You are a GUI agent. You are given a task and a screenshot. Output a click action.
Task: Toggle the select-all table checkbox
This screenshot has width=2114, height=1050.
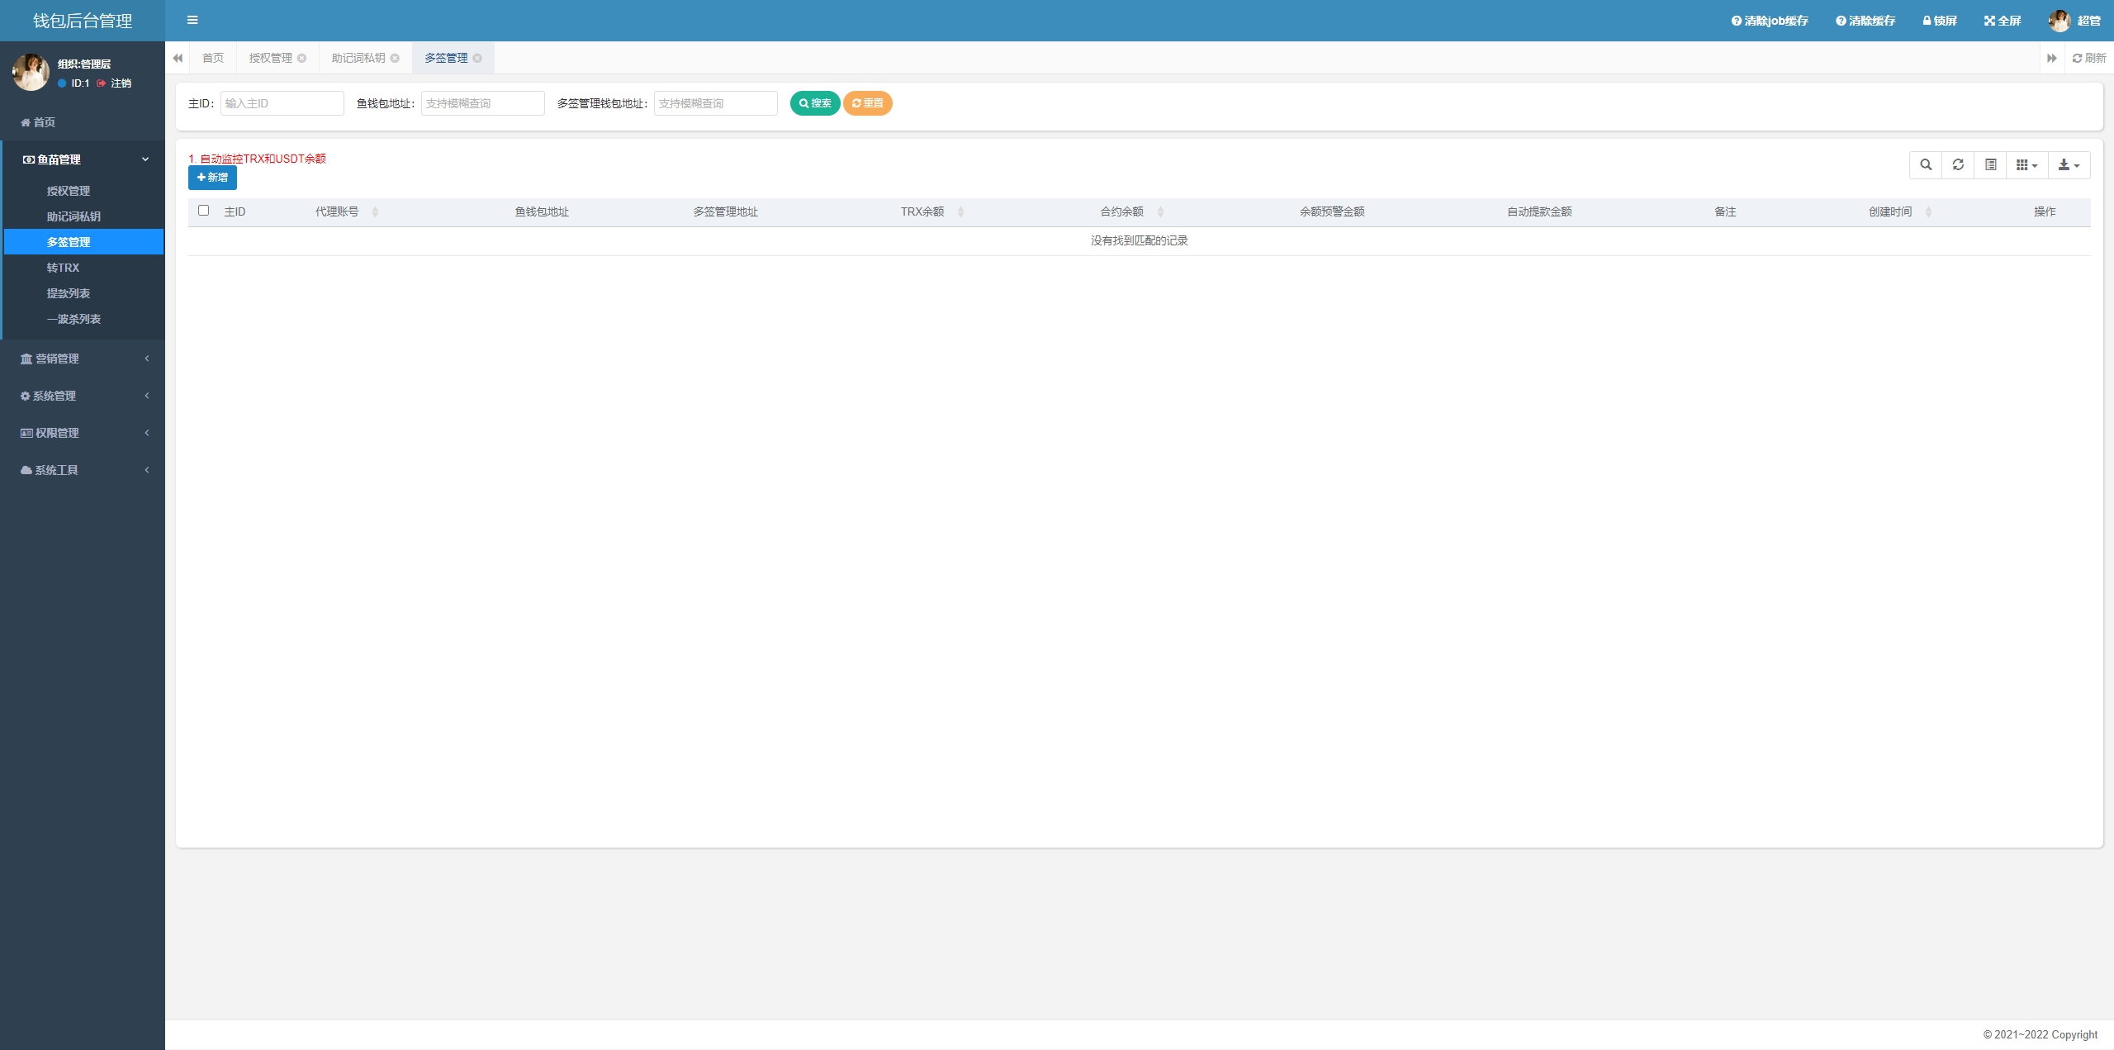(x=204, y=211)
